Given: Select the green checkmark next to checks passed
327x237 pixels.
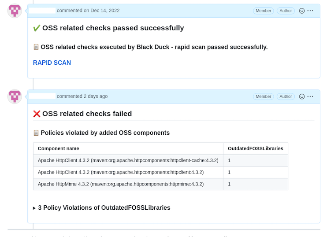Looking at the screenshot, I should point(37,28).
